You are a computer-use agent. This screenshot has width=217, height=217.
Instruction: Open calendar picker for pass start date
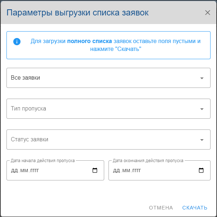(x=95, y=170)
